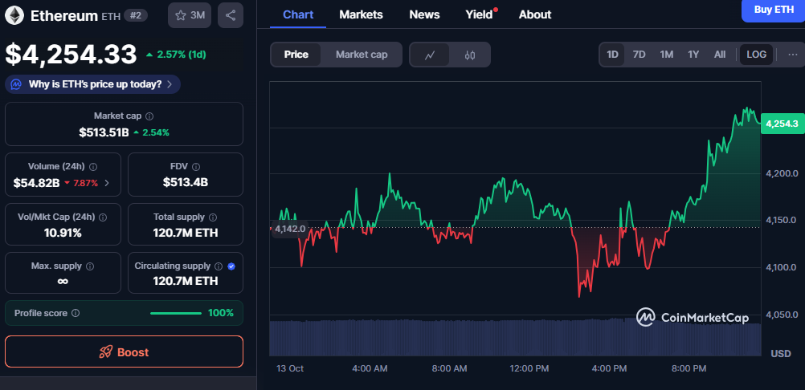
Task: Select the 7D time range
Action: tap(639, 55)
